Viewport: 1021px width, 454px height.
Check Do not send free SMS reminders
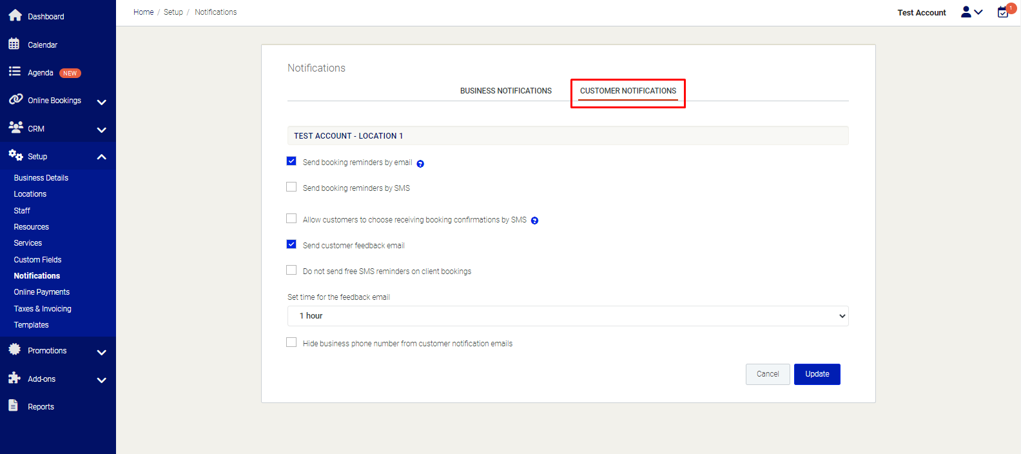[291, 270]
